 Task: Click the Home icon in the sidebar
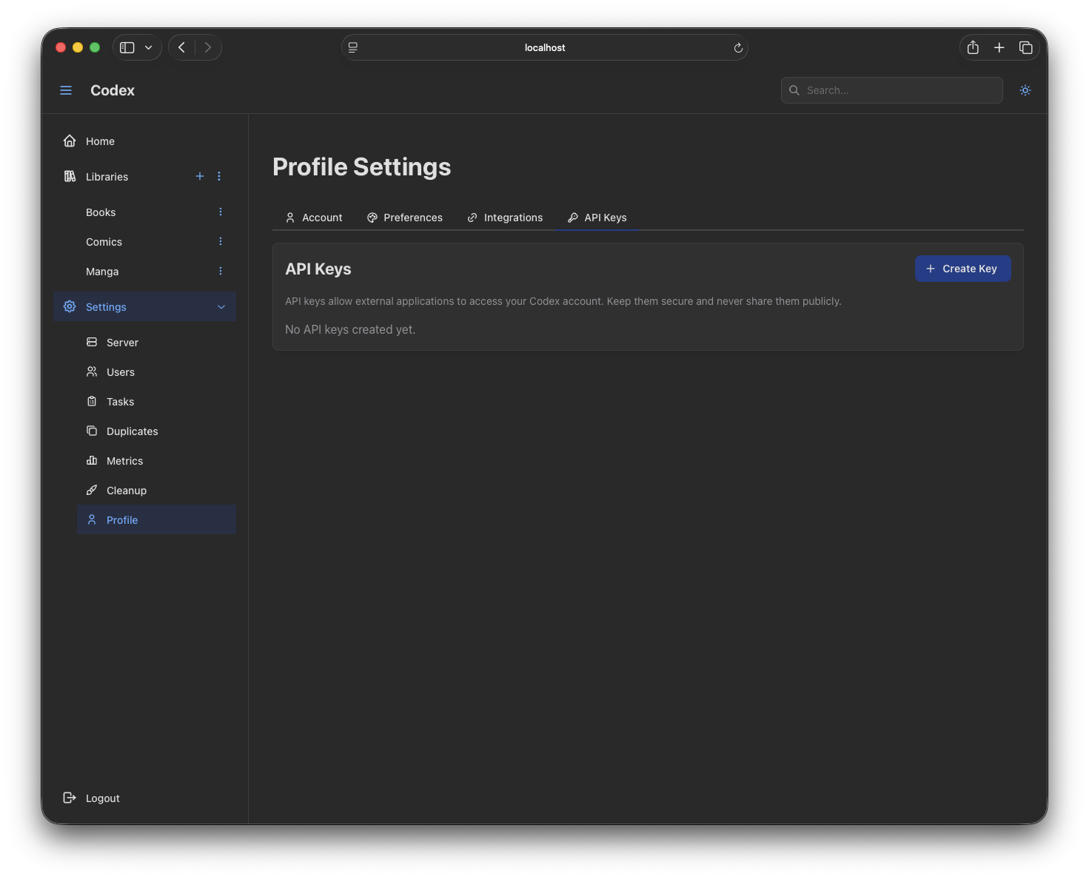[69, 141]
